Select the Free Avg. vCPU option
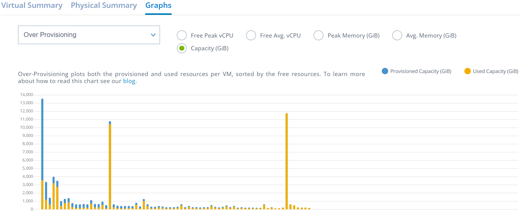520x213 pixels. coord(251,35)
